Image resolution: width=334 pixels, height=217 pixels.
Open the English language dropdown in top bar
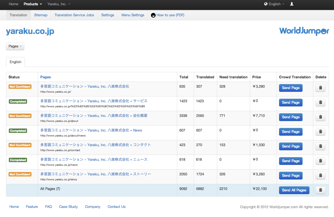pyautogui.click(x=276, y=4)
